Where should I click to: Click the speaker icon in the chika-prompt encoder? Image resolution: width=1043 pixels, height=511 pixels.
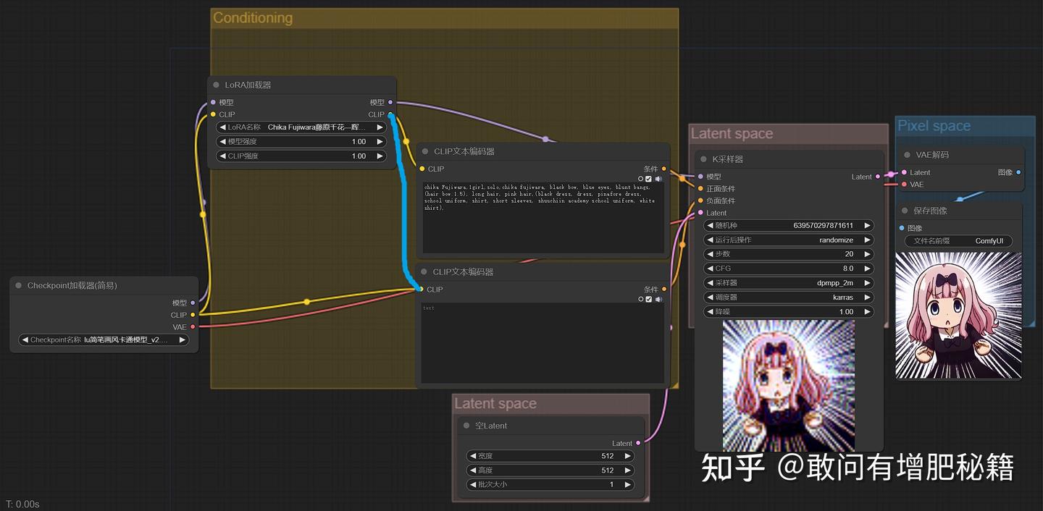(658, 179)
